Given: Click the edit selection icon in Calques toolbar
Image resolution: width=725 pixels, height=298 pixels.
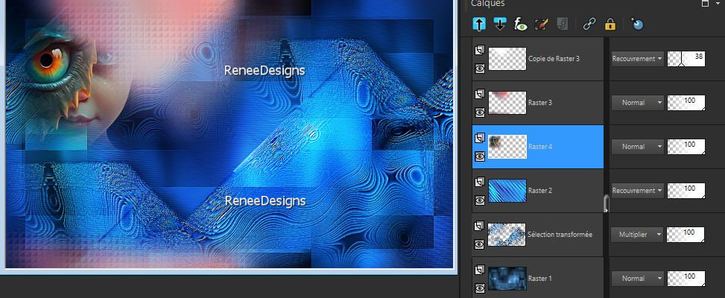Looking at the screenshot, I should pos(542,24).
